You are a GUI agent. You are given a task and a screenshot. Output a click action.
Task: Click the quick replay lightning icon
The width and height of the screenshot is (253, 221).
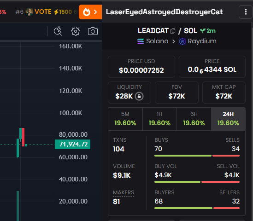point(58,31)
